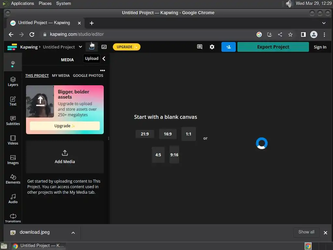Go back in Chrome

[x=11, y=35]
